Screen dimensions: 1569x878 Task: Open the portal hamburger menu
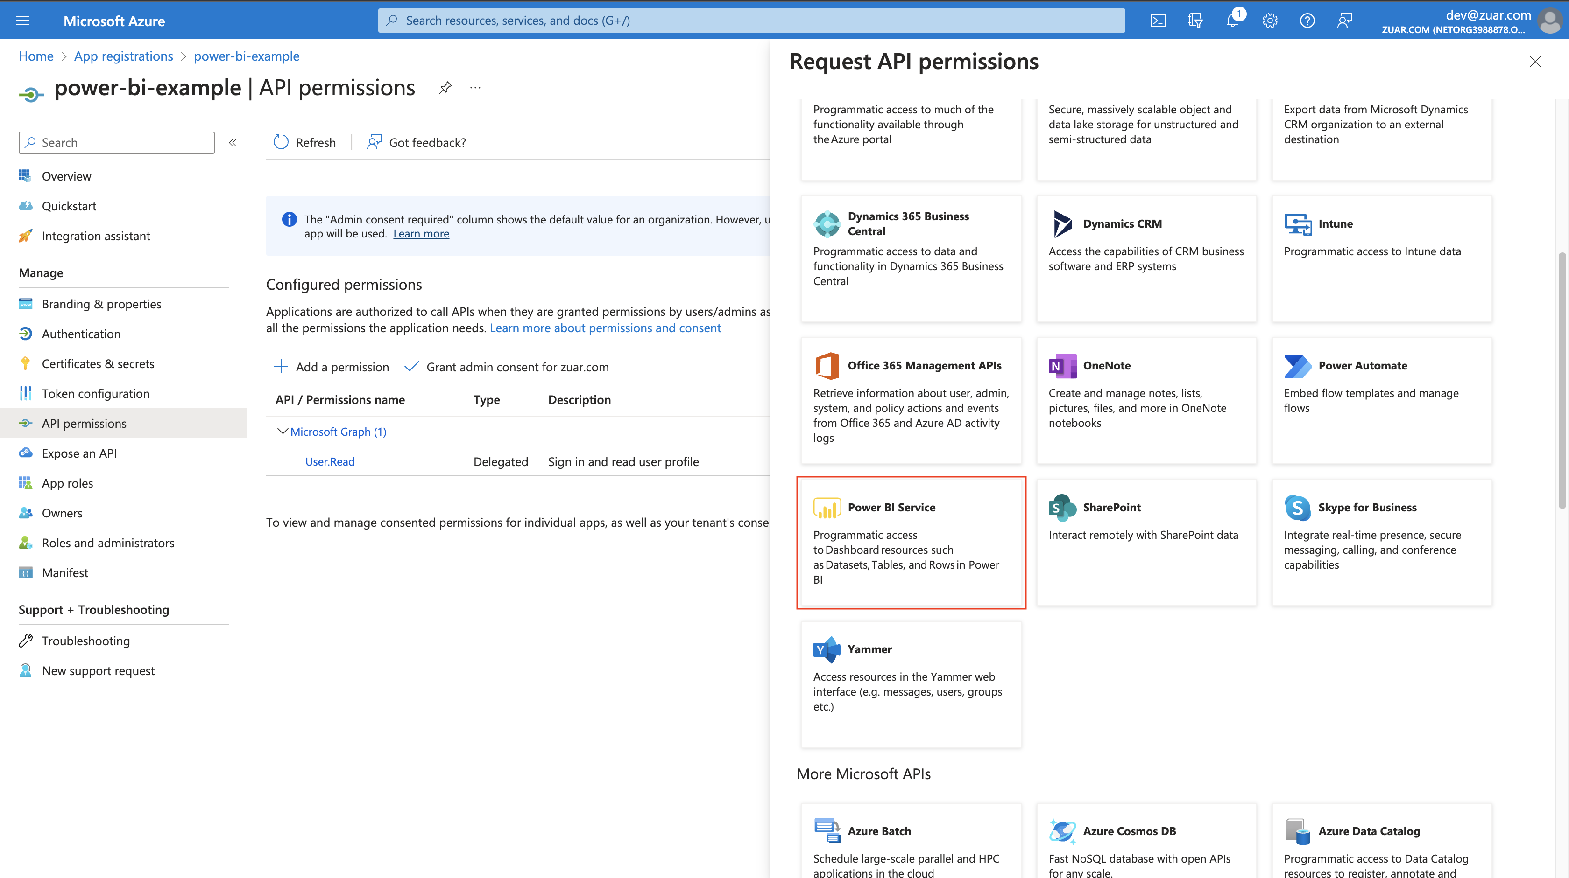(22, 21)
